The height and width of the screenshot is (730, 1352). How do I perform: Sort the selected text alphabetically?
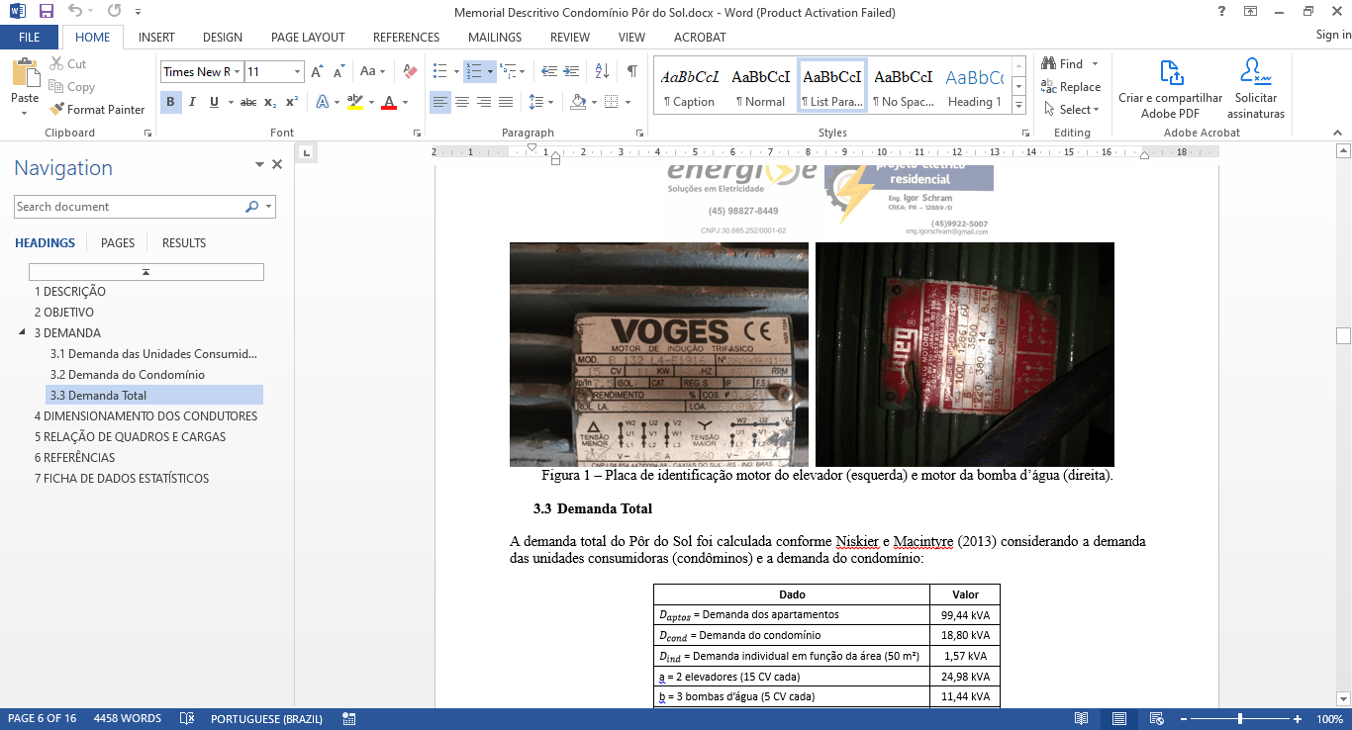tap(602, 72)
